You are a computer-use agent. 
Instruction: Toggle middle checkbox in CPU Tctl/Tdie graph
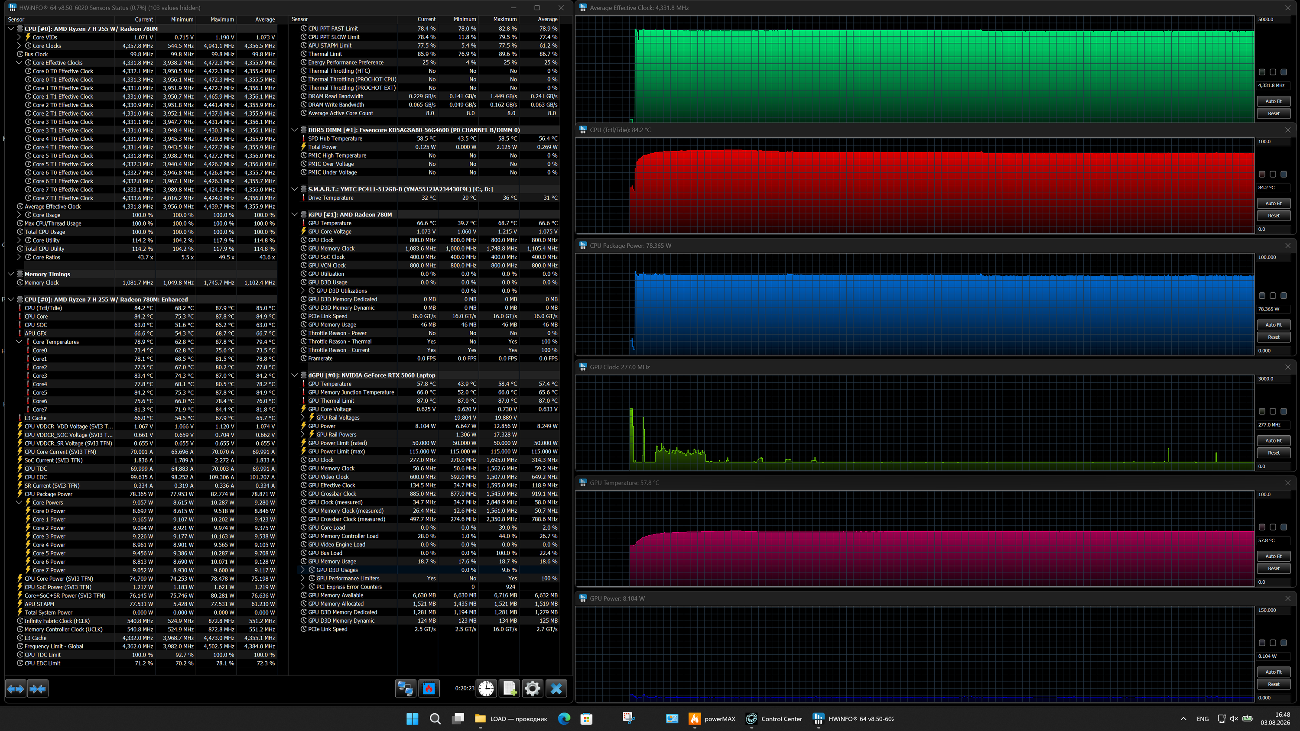1273,174
